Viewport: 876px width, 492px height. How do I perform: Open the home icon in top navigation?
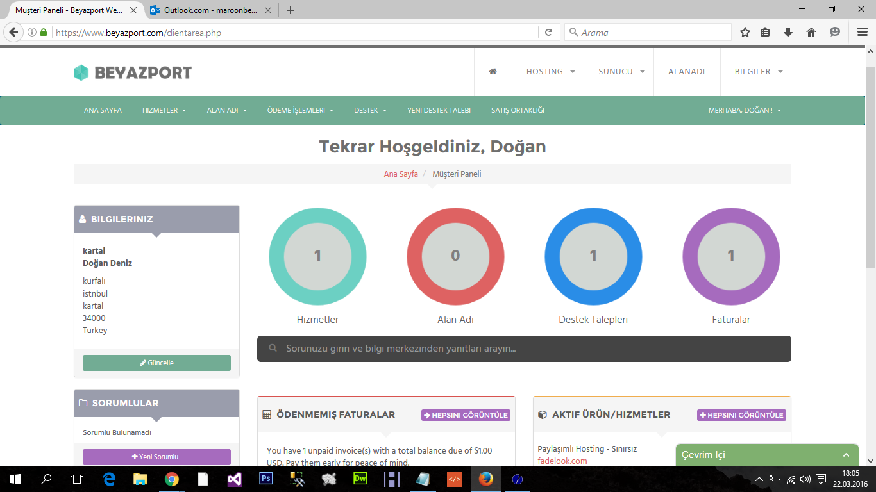pos(493,72)
